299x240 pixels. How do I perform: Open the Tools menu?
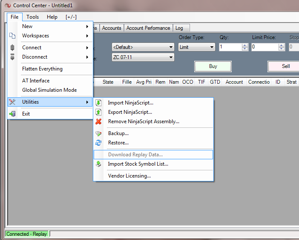[33, 17]
